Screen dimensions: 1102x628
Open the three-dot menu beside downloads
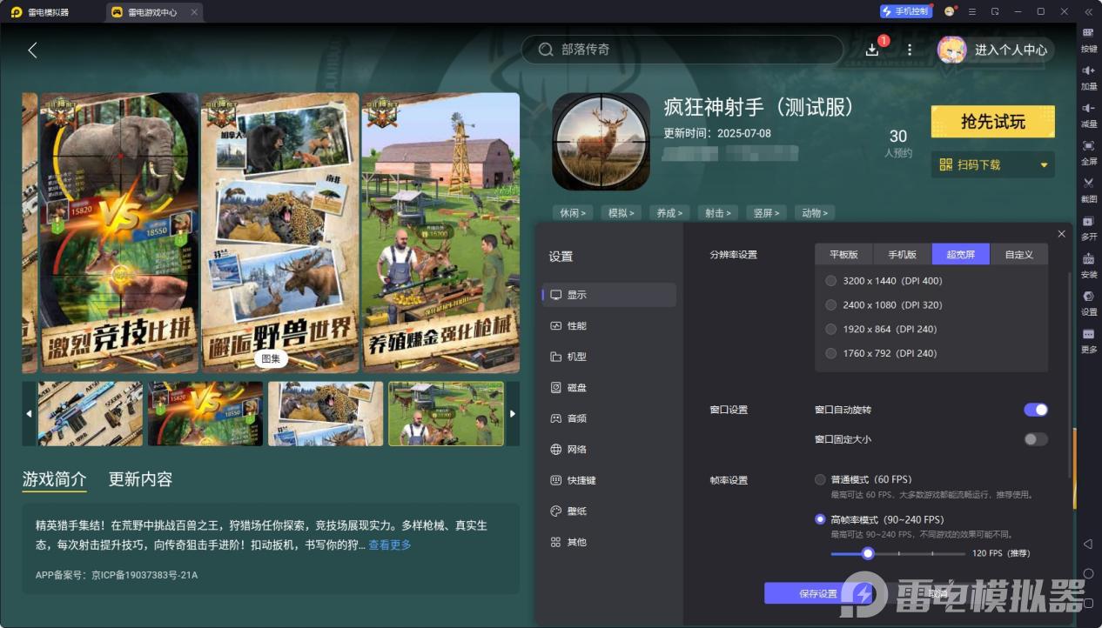(x=910, y=50)
